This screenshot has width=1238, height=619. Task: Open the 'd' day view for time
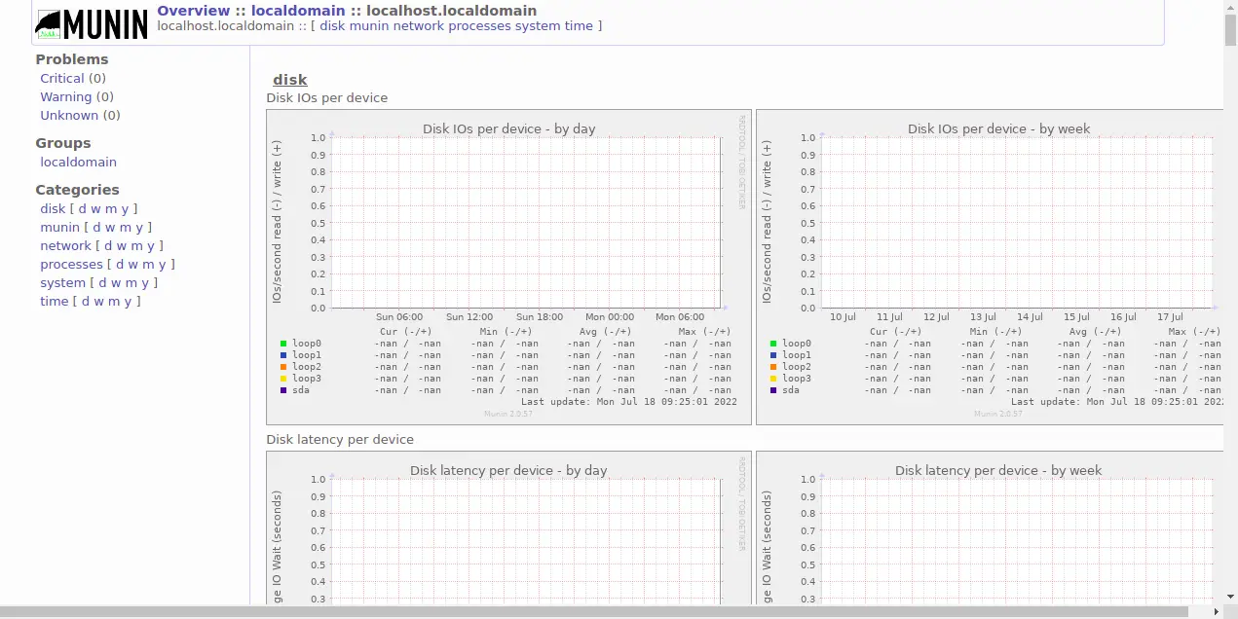click(86, 301)
